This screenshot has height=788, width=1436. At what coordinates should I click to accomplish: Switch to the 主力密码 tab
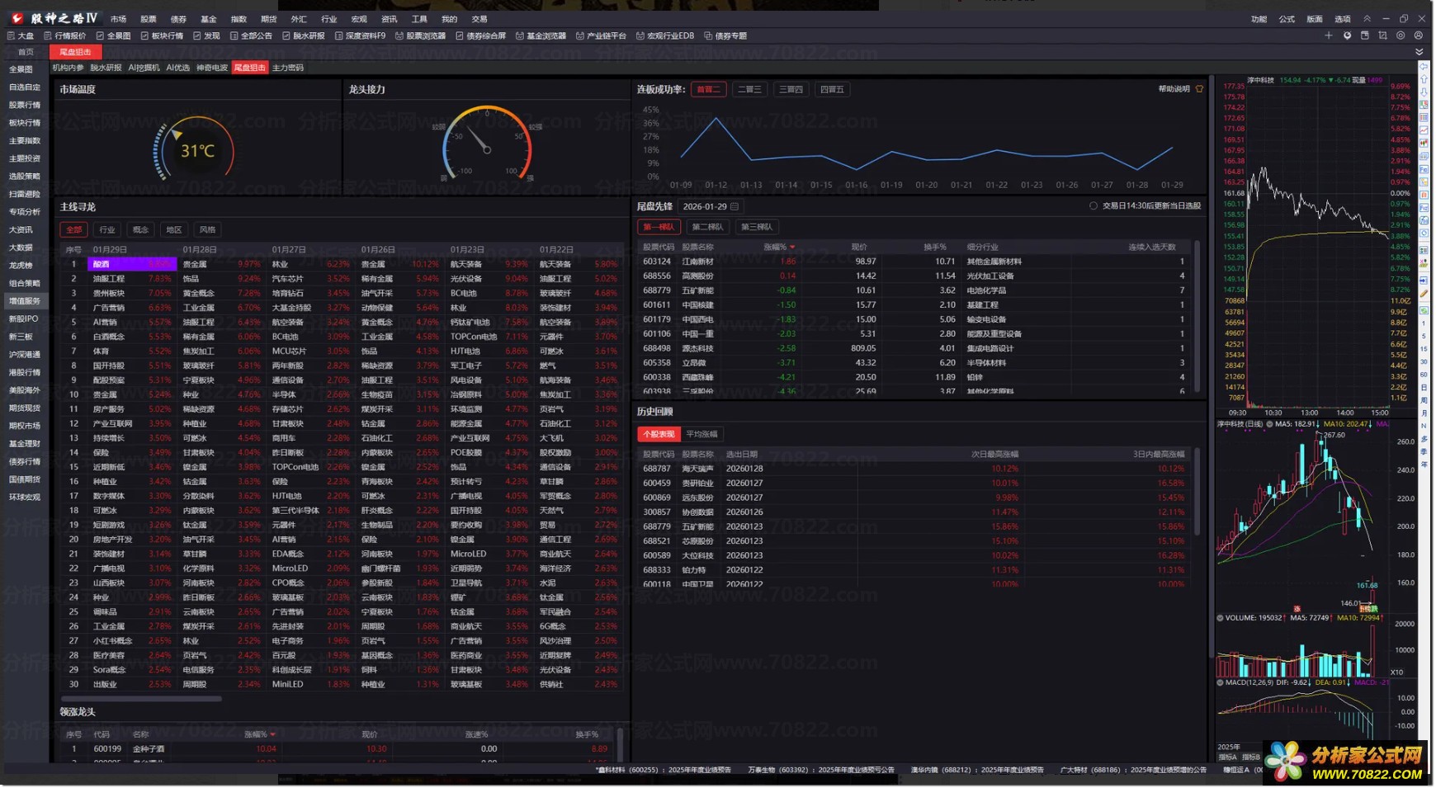point(288,68)
